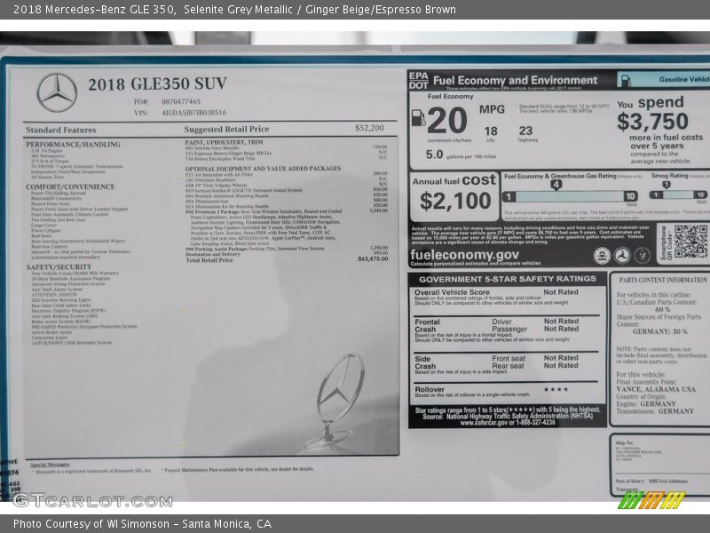The height and width of the screenshot is (533, 710).
Task: Click the Fuel Economy & Greenhouse Gas Rating bar
Action: click(x=570, y=196)
